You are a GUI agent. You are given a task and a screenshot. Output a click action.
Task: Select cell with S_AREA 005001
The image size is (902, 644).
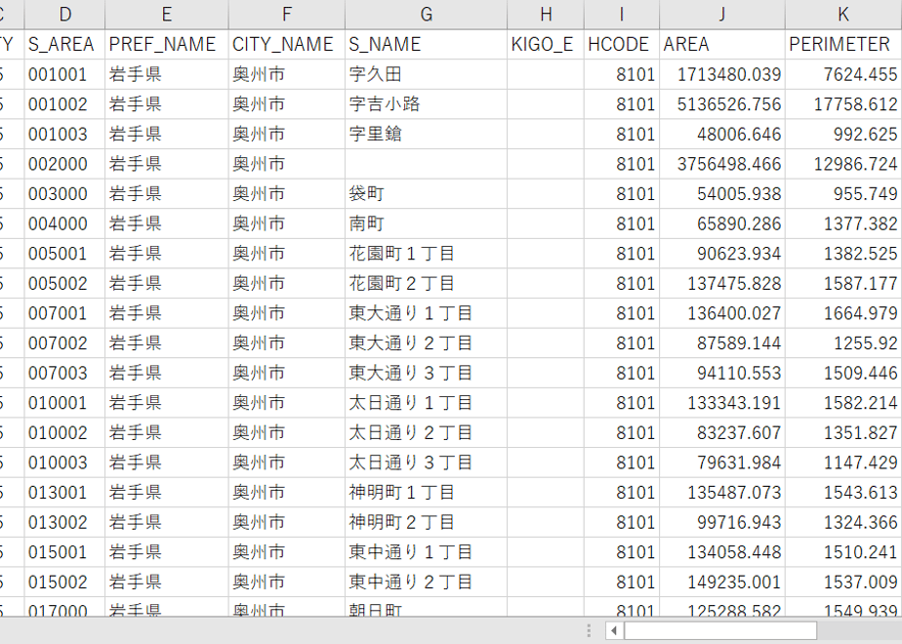64,254
